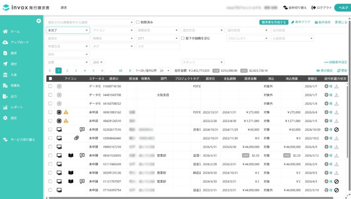Click the 表示設定 eye icon
The width and height of the screenshot is (351, 199).
tap(318, 70)
